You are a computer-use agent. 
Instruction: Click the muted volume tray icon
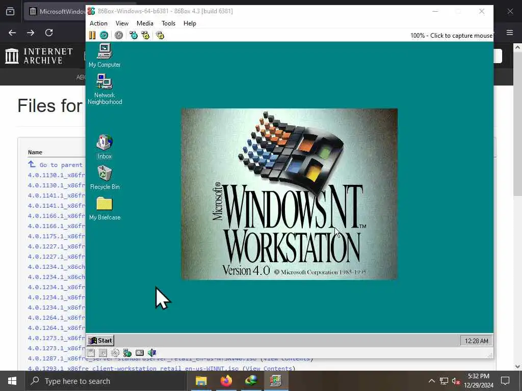tap(456, 381)
